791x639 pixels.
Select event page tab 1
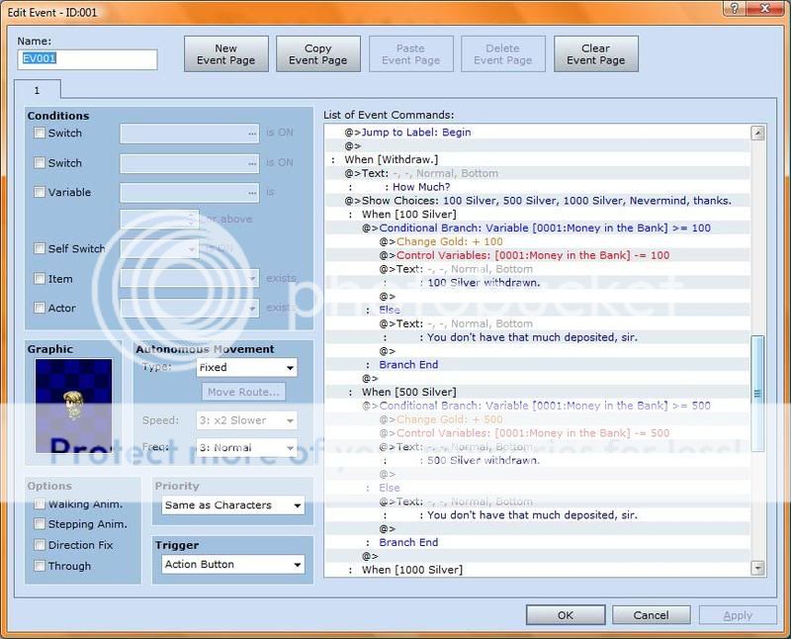(38, 90)
